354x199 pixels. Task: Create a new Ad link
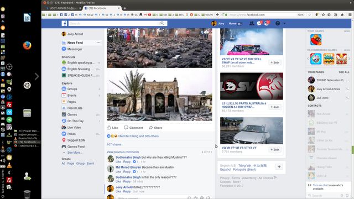pos(64,164)
